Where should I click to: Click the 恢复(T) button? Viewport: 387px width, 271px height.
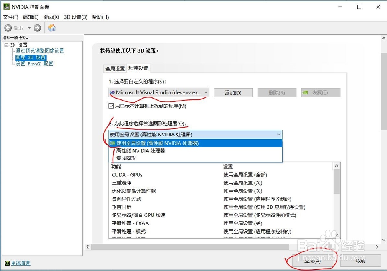[320, 93]
